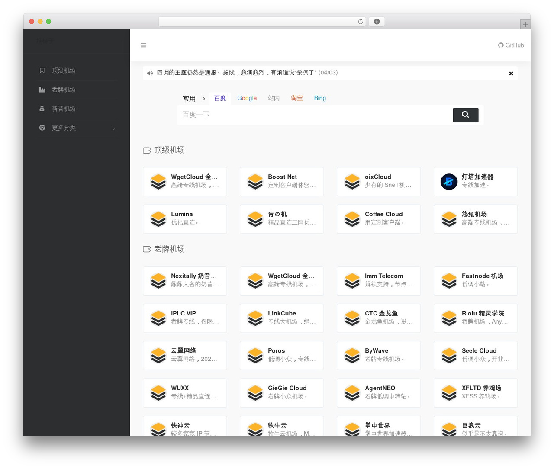Image resolution: width=554 pixels, height=469 pixels.
Task: Open the Seele Cloud card link
Action: pos(476,356)
